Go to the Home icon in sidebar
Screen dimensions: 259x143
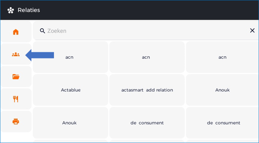(16, 32)
